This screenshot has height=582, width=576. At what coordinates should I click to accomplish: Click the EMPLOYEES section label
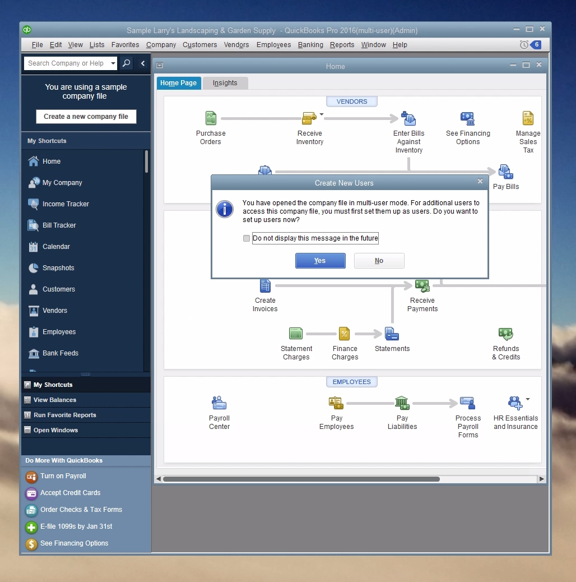tap(352, 382)
